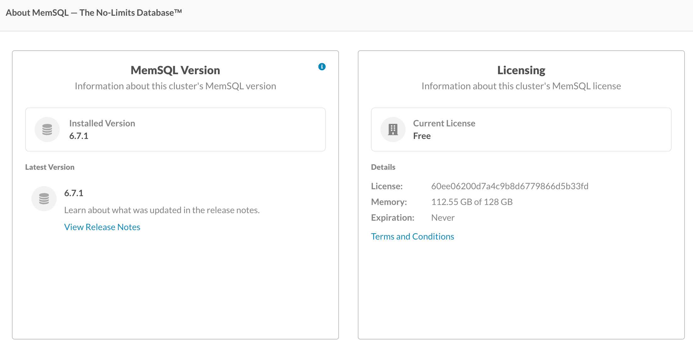Click the info icon in MemSQL Version card
The height and width of the screenshot is (359, 693).
pos(322,67)
